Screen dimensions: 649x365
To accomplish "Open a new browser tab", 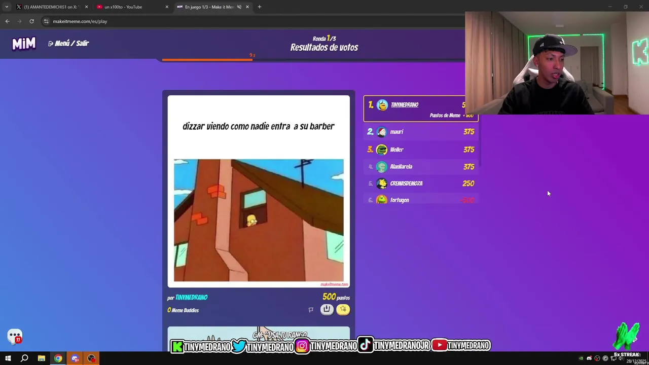I will click(x=260, y=7).
